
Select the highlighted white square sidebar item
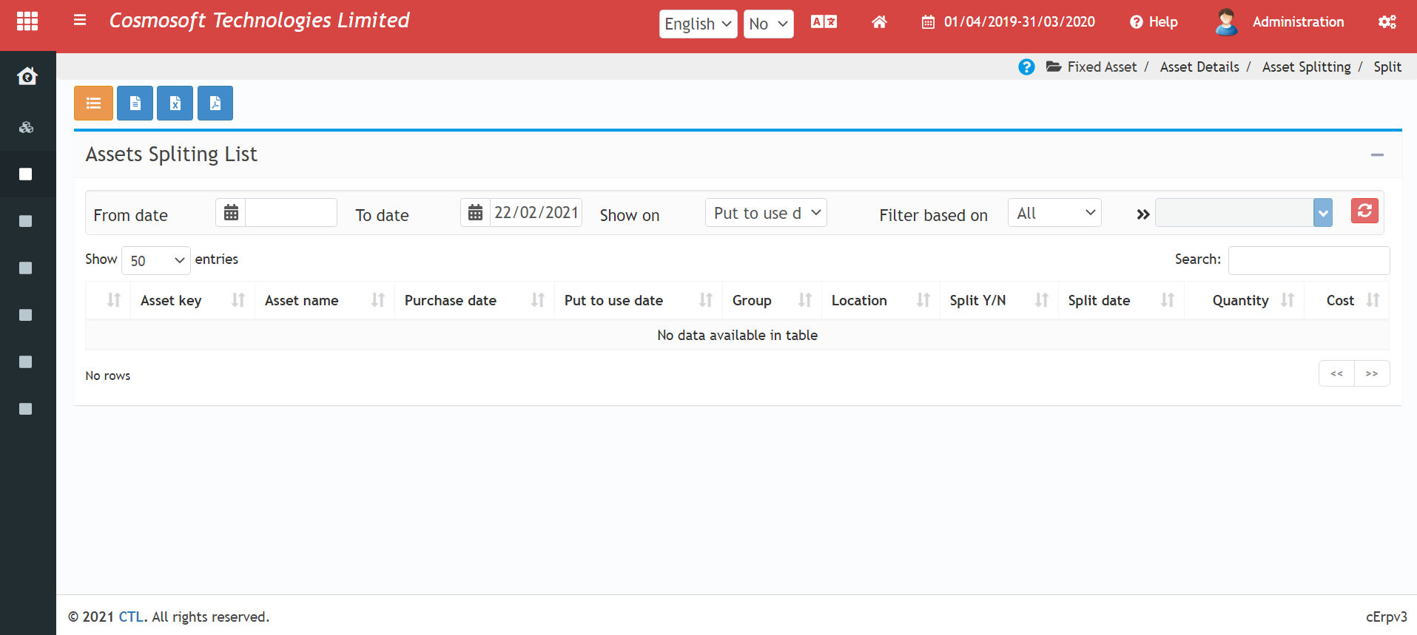(26, 174)
